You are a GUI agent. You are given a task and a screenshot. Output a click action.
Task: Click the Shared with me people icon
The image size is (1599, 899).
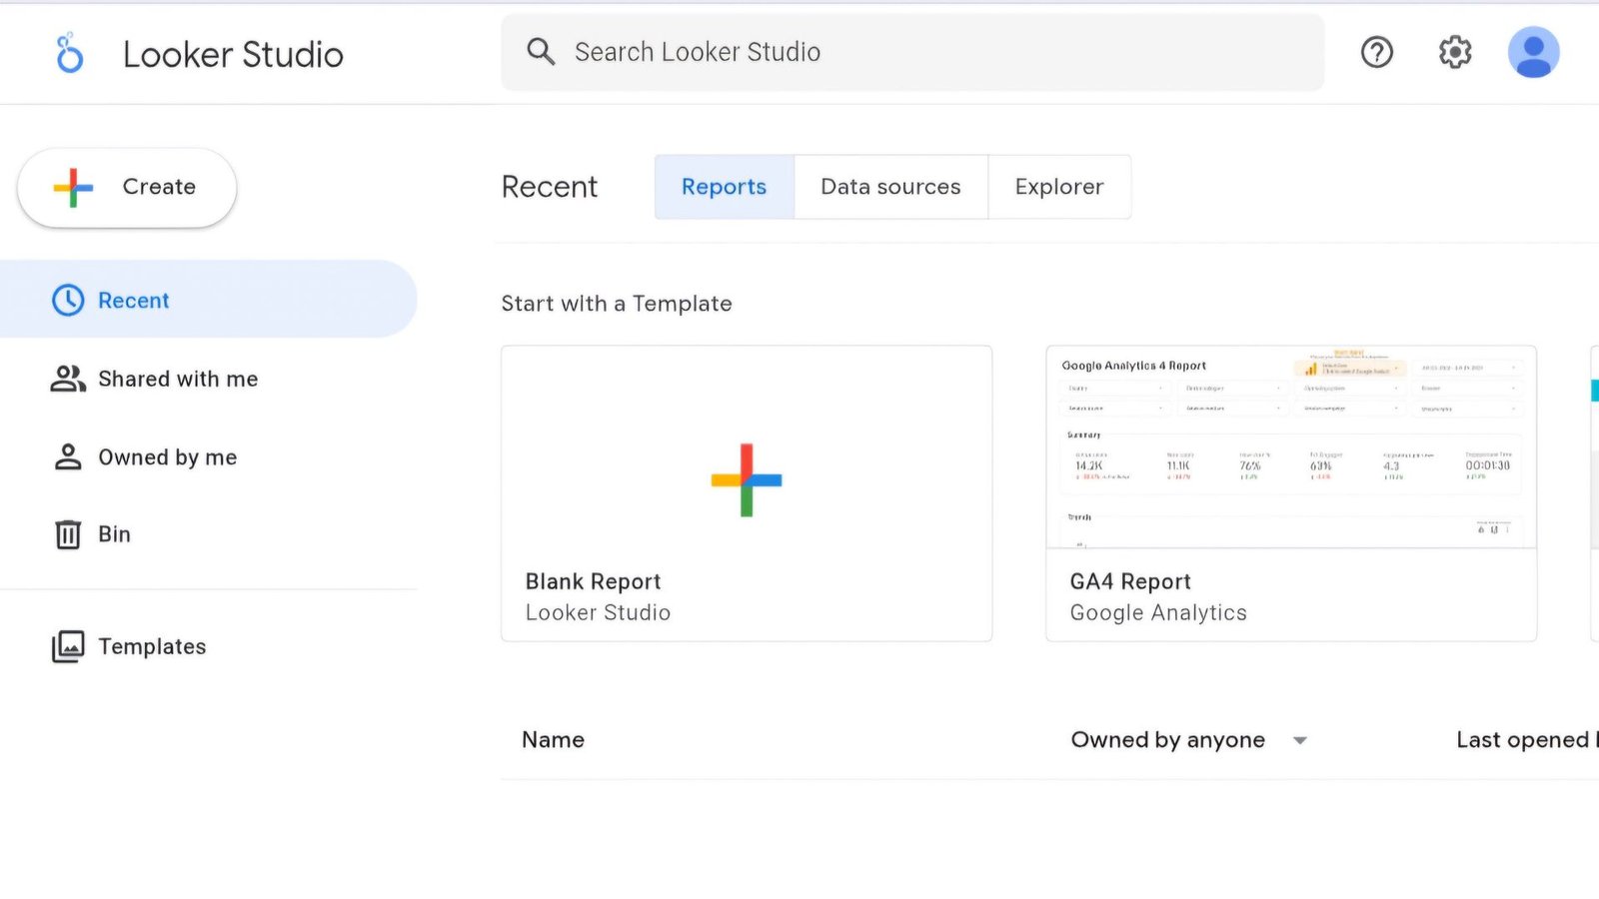[x=67, y=379]
